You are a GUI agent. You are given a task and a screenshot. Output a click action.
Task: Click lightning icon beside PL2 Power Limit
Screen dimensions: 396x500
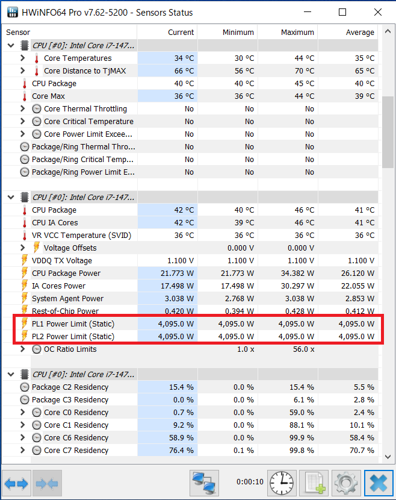[x=25, y=336]
